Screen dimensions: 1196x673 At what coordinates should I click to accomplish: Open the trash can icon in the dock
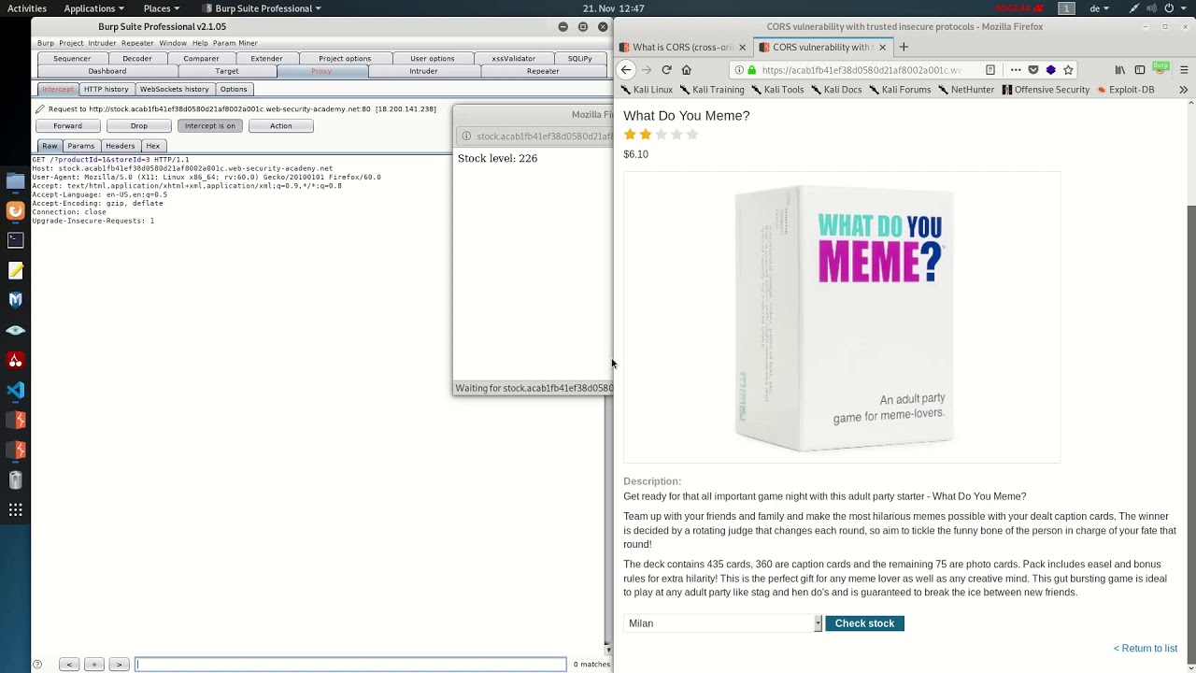click(15, 480)
